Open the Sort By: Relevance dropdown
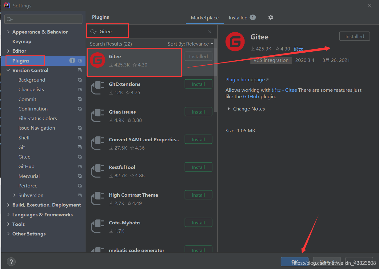The image size is (379, 269). (190, 44)
